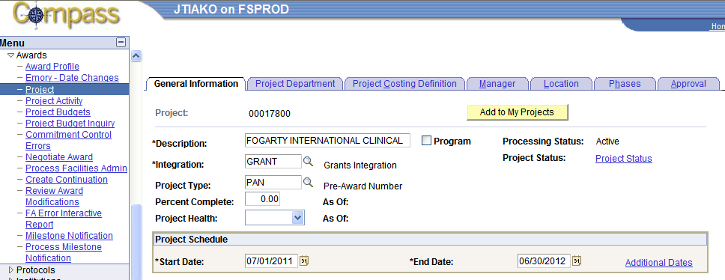Expand the Protocols menu folder

pos(11,270)
